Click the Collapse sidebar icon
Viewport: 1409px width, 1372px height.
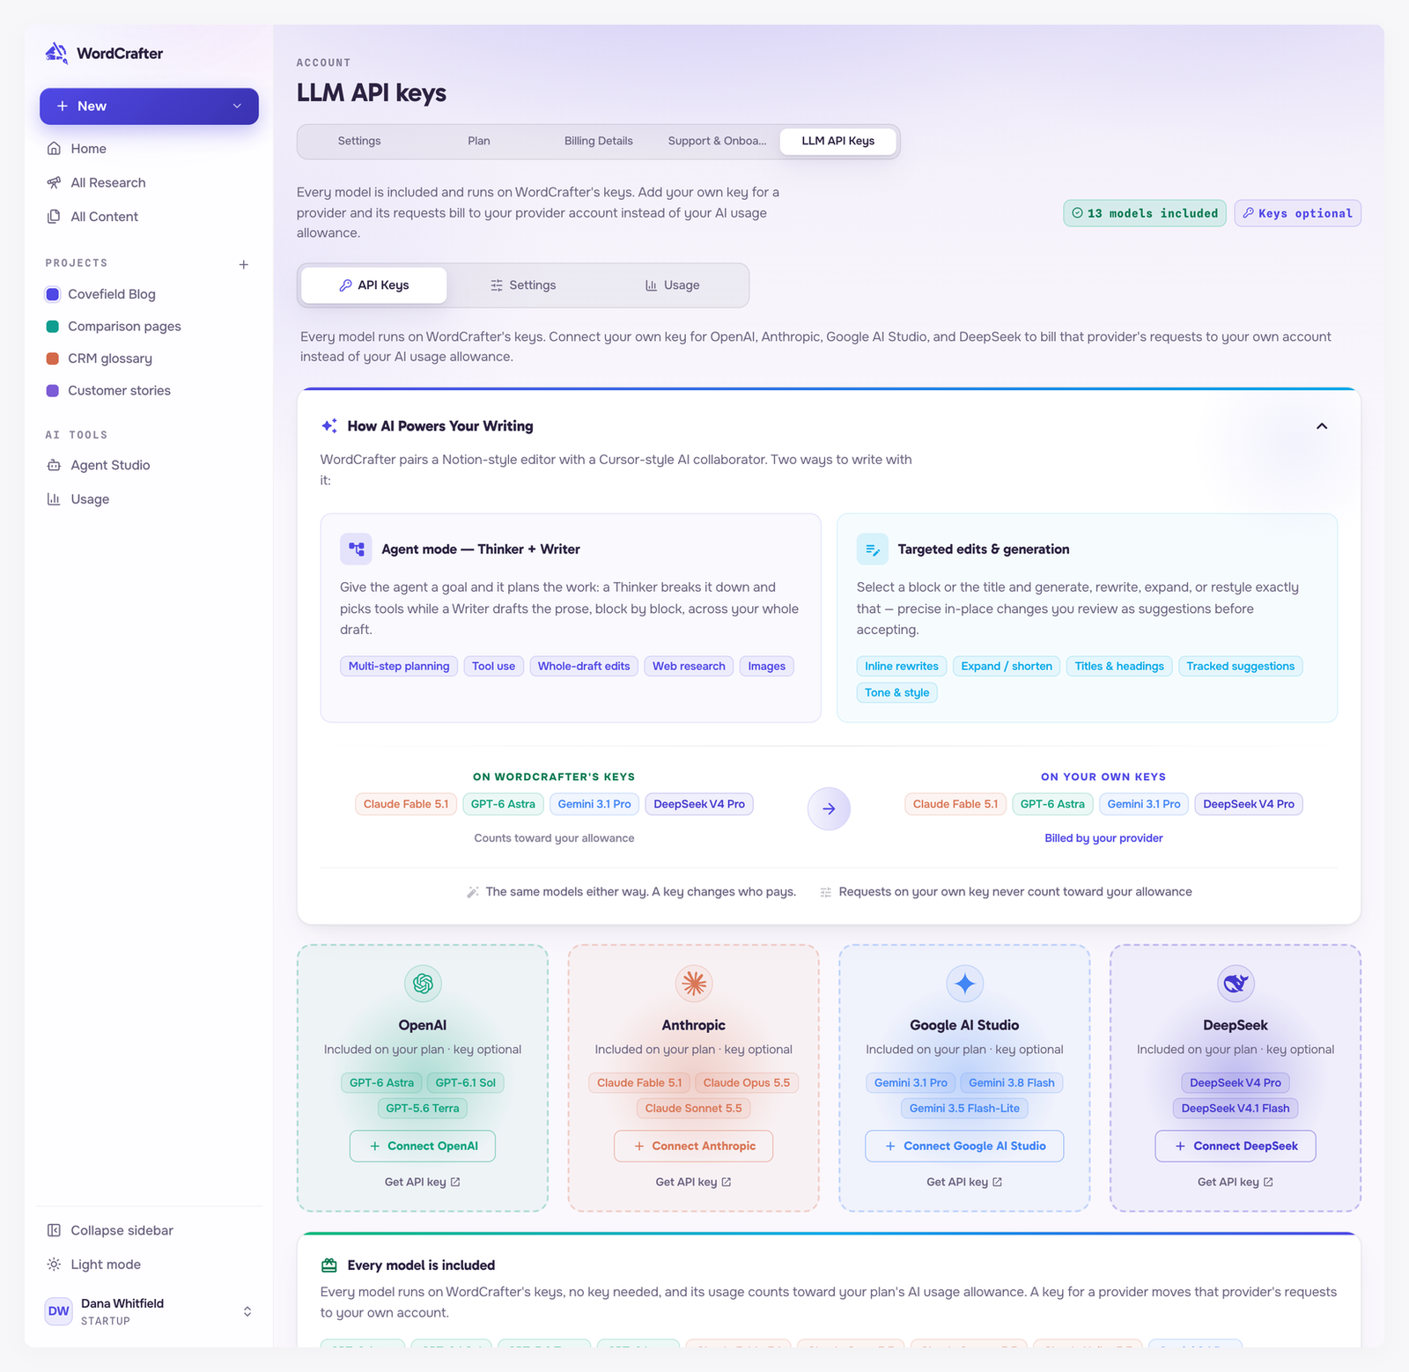point(54,1230)
